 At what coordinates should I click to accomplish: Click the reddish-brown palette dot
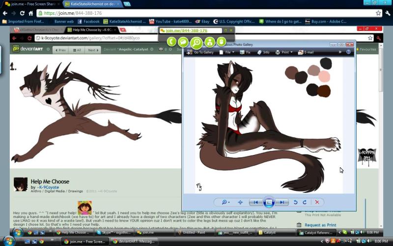pyautogui.click(x=324, y=91)
